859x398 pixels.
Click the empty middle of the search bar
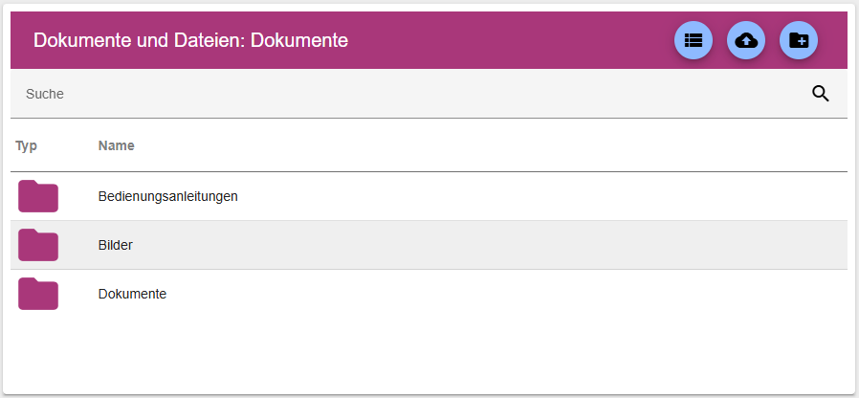click(x=430, y=94)
